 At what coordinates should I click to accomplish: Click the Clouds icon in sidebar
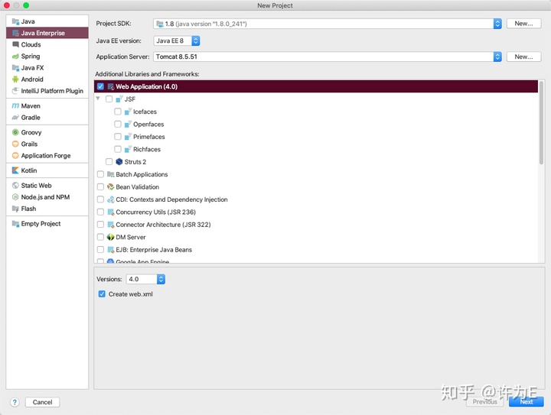15,44
